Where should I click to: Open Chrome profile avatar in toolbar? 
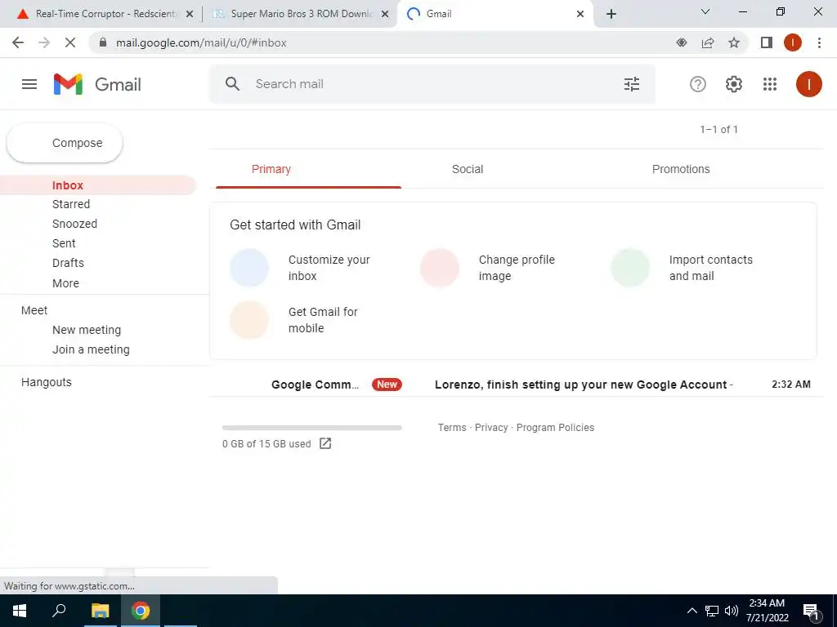(x=793, y=42)
